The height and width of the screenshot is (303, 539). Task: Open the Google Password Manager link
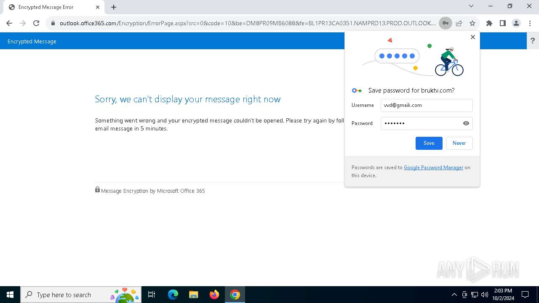pos(433,167)
